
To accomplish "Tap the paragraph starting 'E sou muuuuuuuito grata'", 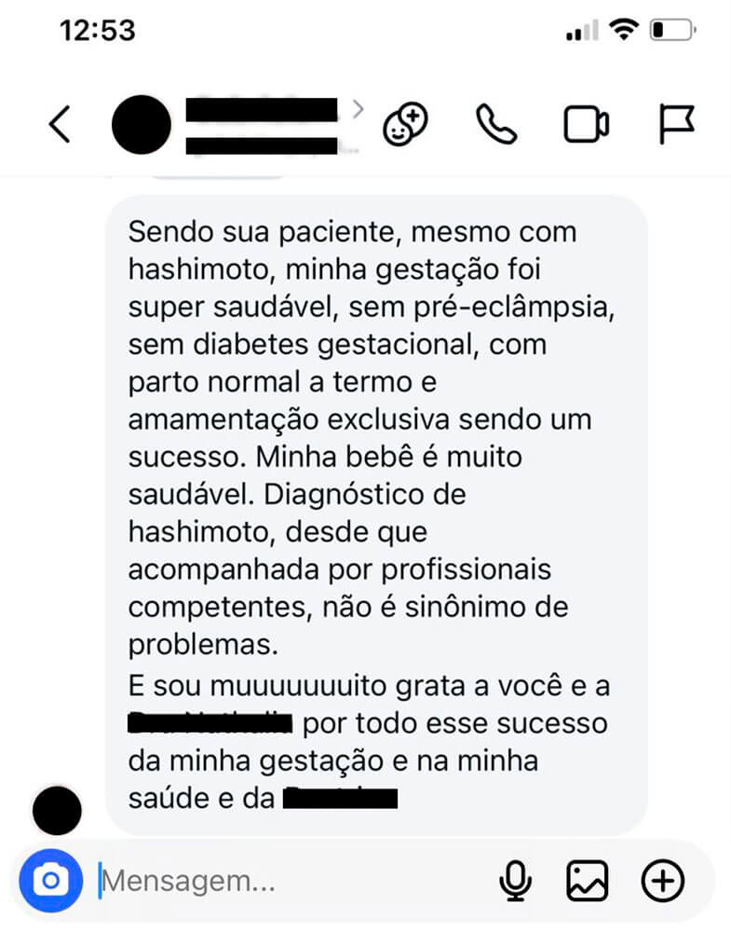I will point(370,742).
